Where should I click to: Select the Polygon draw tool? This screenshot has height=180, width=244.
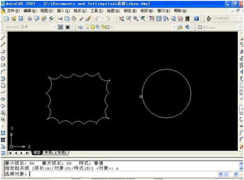(3, 58)
